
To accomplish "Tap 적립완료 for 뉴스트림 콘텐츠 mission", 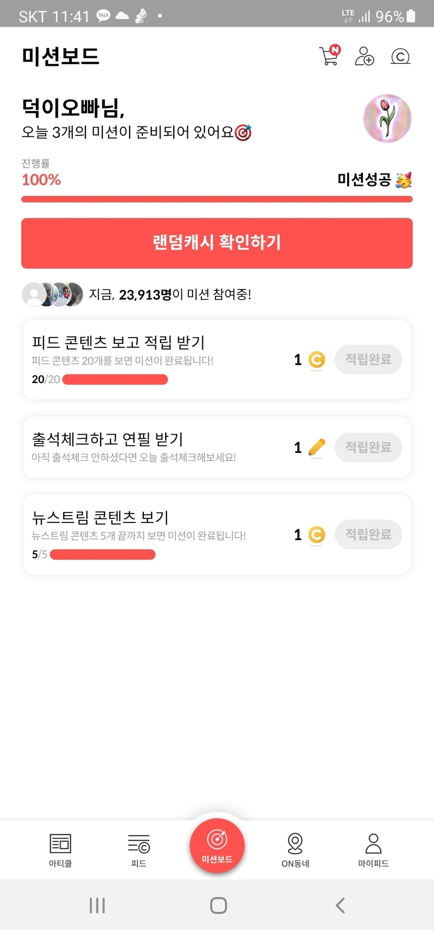I will point(368,534).
